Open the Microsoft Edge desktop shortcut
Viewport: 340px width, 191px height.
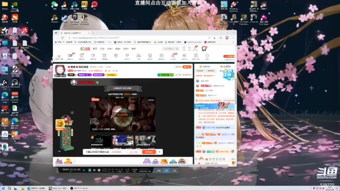point(5,97)
